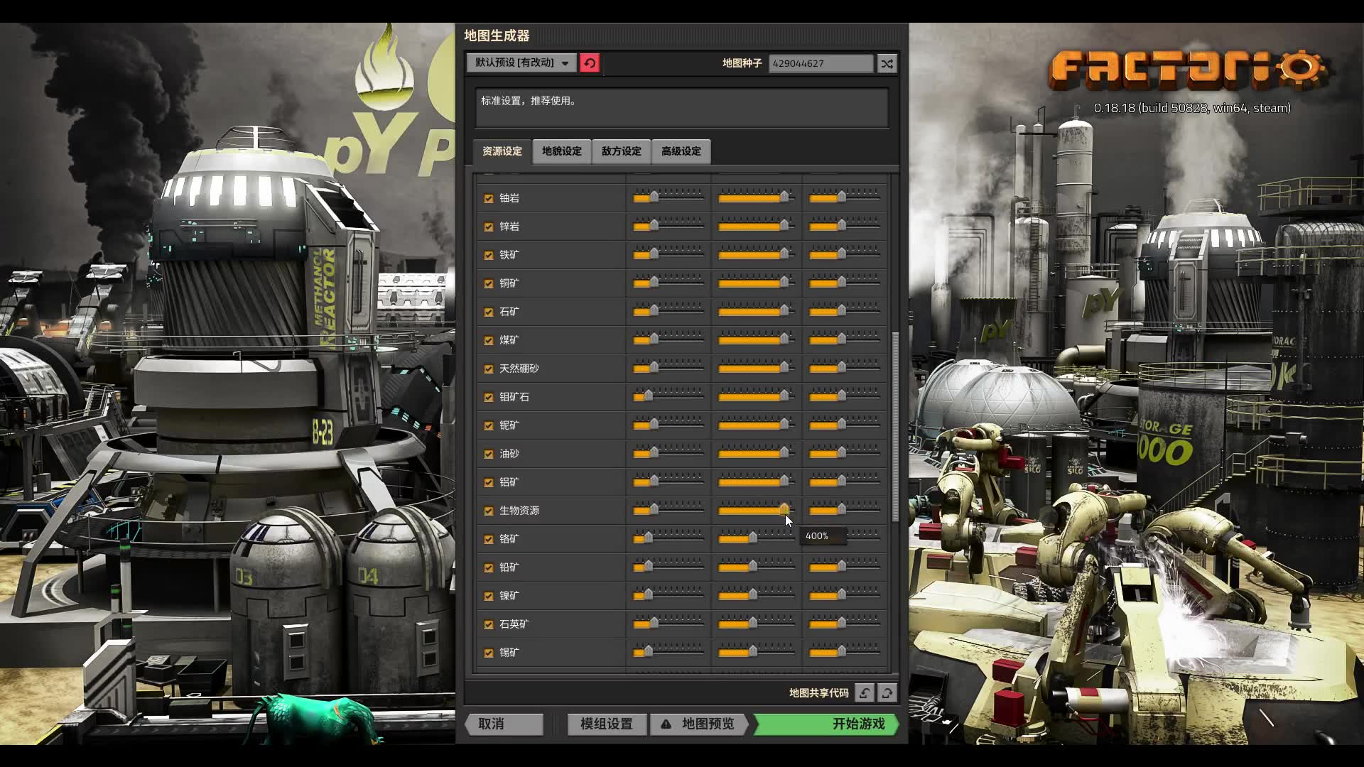Click 开始游戏 to start the game
The height and width of the screenshot is (767, 1364).
(x=826, y=724)
